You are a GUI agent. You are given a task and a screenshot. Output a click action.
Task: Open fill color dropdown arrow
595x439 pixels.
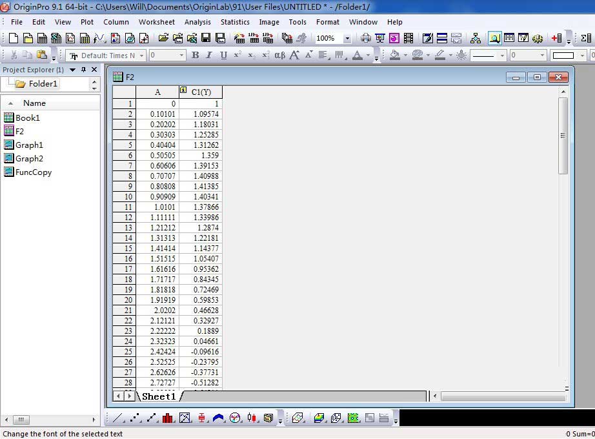coord(405,56)
